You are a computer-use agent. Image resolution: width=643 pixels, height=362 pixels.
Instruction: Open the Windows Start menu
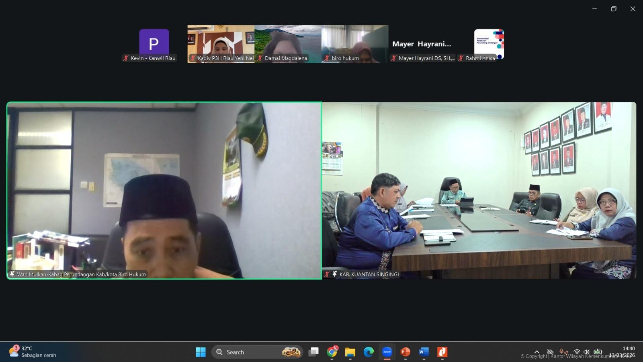click(x=201, y=352)
